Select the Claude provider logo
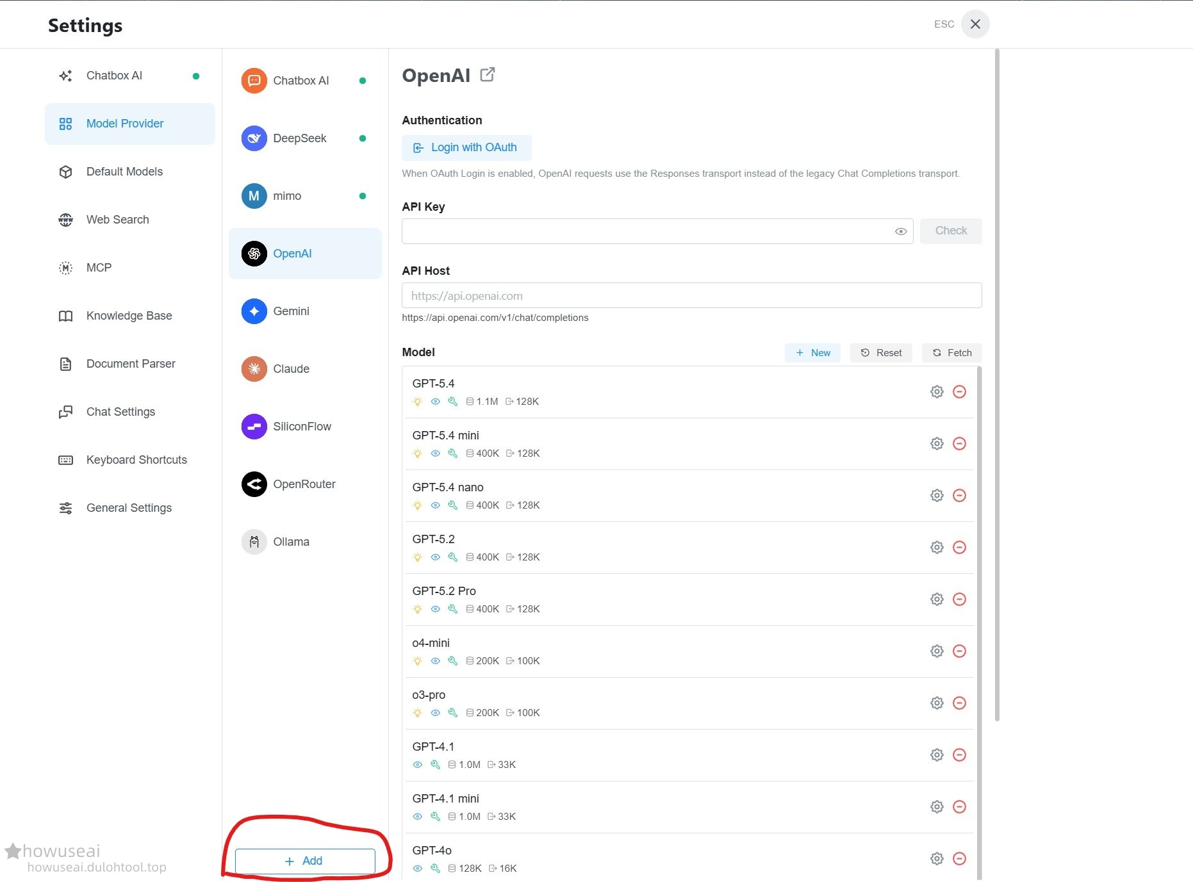 (254, 369)
